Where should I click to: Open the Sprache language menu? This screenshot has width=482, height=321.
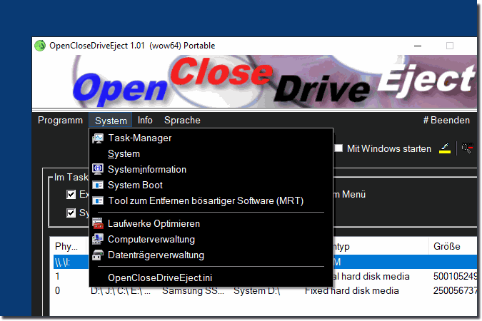click(x=182, y=120)
